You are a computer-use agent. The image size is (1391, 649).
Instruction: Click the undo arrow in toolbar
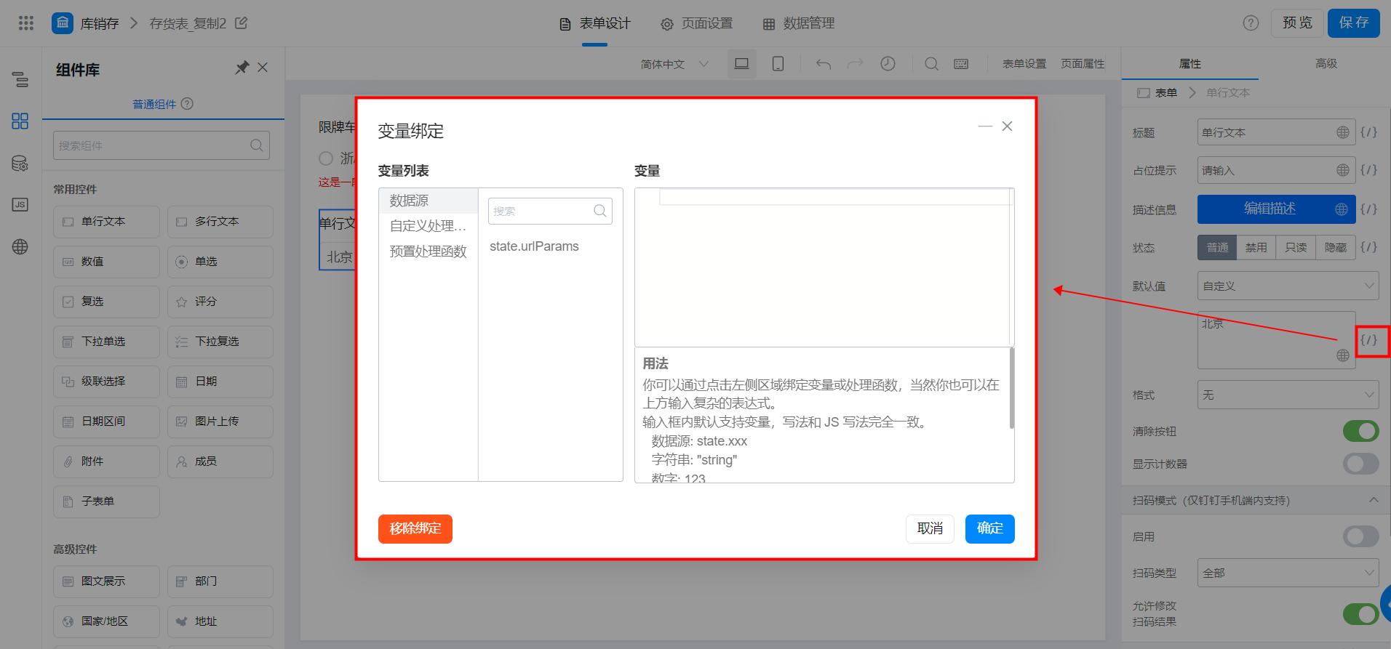pyautogui.click(x=824, y=64)
